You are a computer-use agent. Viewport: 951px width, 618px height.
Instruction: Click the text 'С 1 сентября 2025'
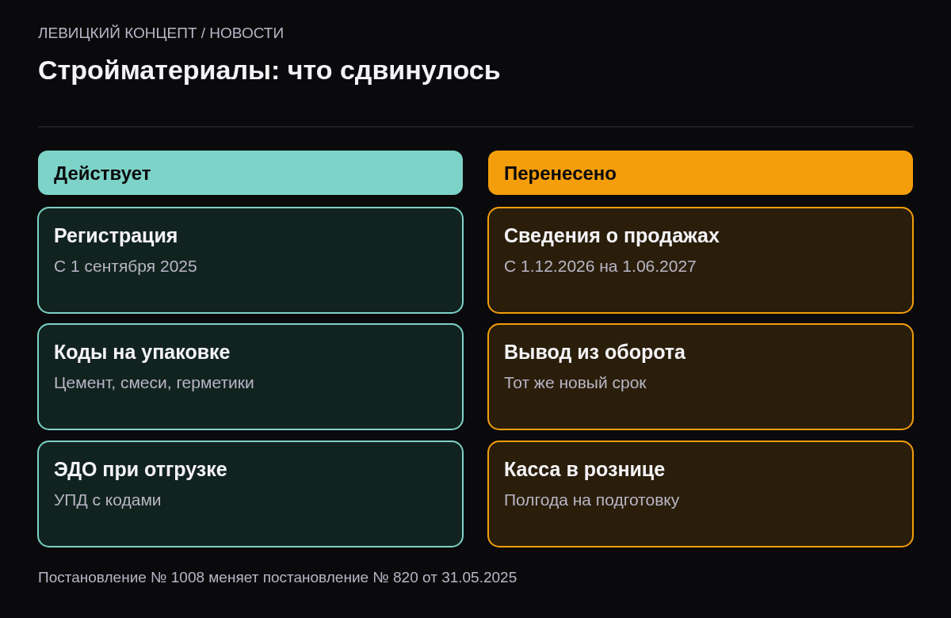(x=125, y=266)
